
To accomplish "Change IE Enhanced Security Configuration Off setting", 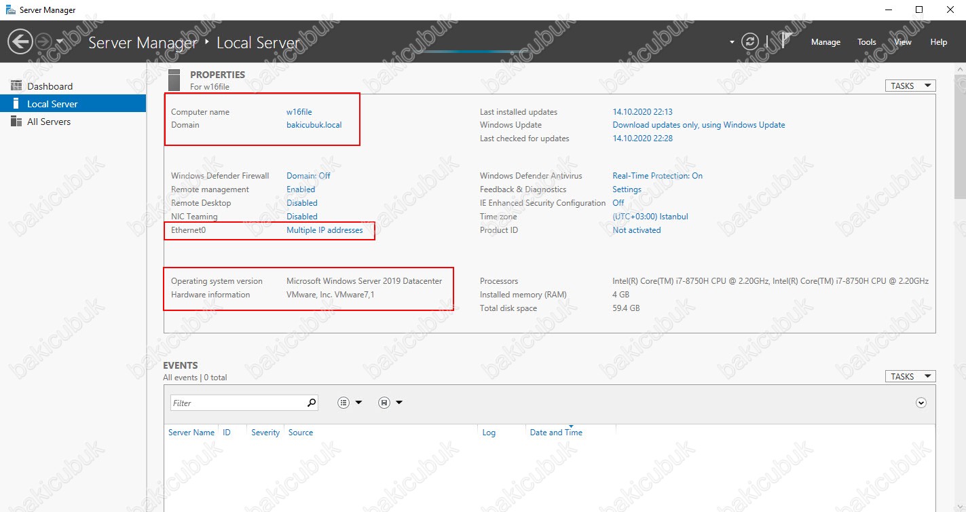I will 618,203.
